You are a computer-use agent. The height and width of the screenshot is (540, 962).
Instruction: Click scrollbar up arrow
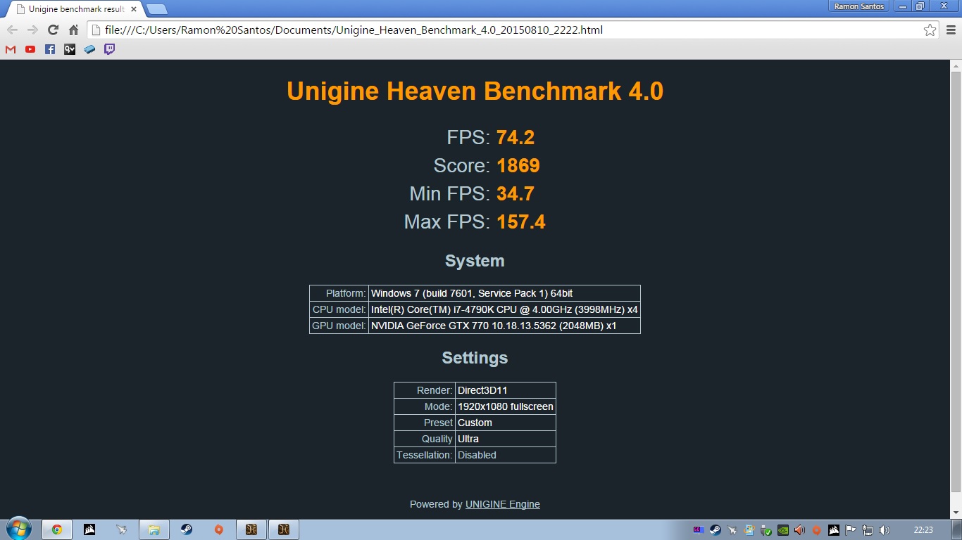956,65
